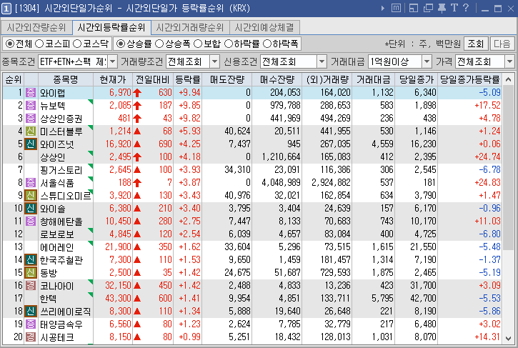Click the 다음 next button
518x348 pixels.
tap(502, 44)
